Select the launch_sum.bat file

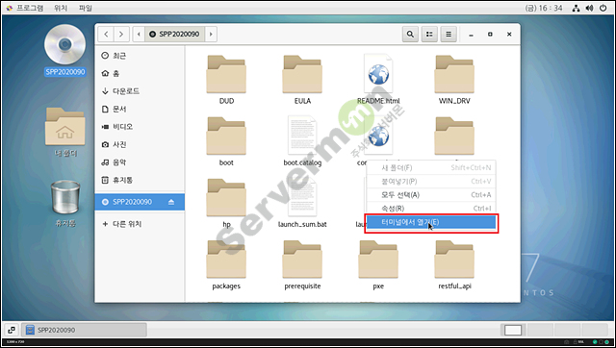tap(302, 197)
